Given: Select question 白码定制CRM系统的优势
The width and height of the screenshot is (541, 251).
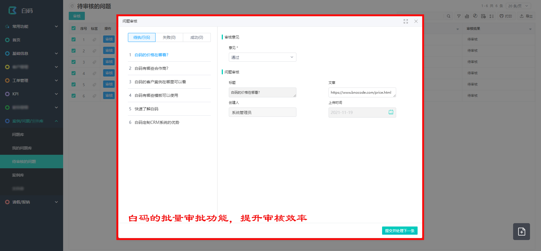Looking at the screenshot, I should (169, 122).
